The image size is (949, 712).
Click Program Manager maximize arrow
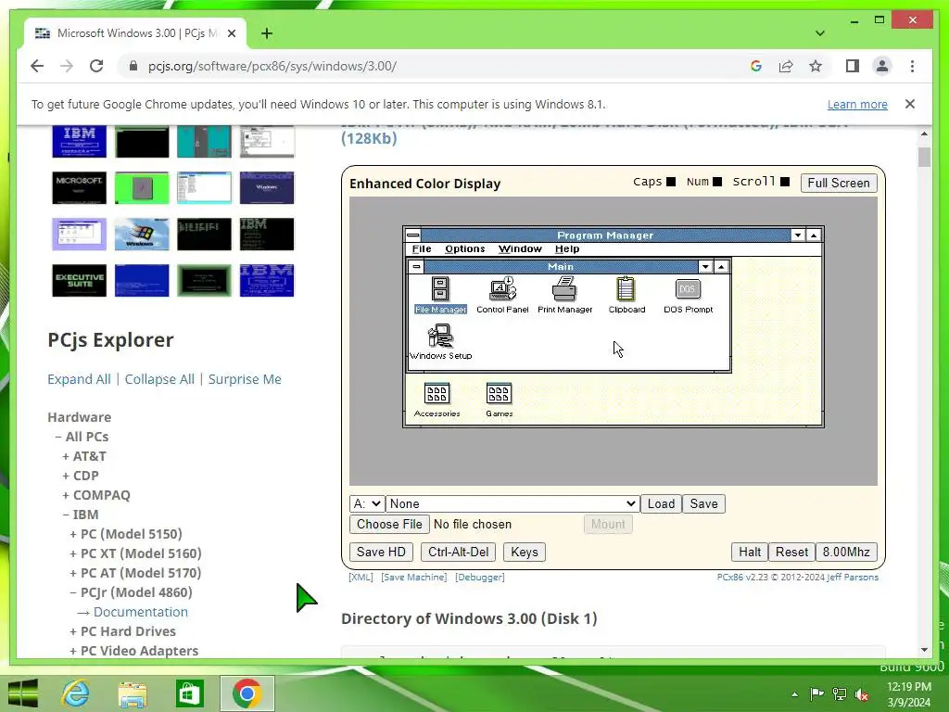(x=814, y=235)
